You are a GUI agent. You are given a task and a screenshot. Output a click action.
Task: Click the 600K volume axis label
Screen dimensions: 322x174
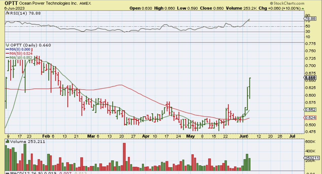[311, 142]
